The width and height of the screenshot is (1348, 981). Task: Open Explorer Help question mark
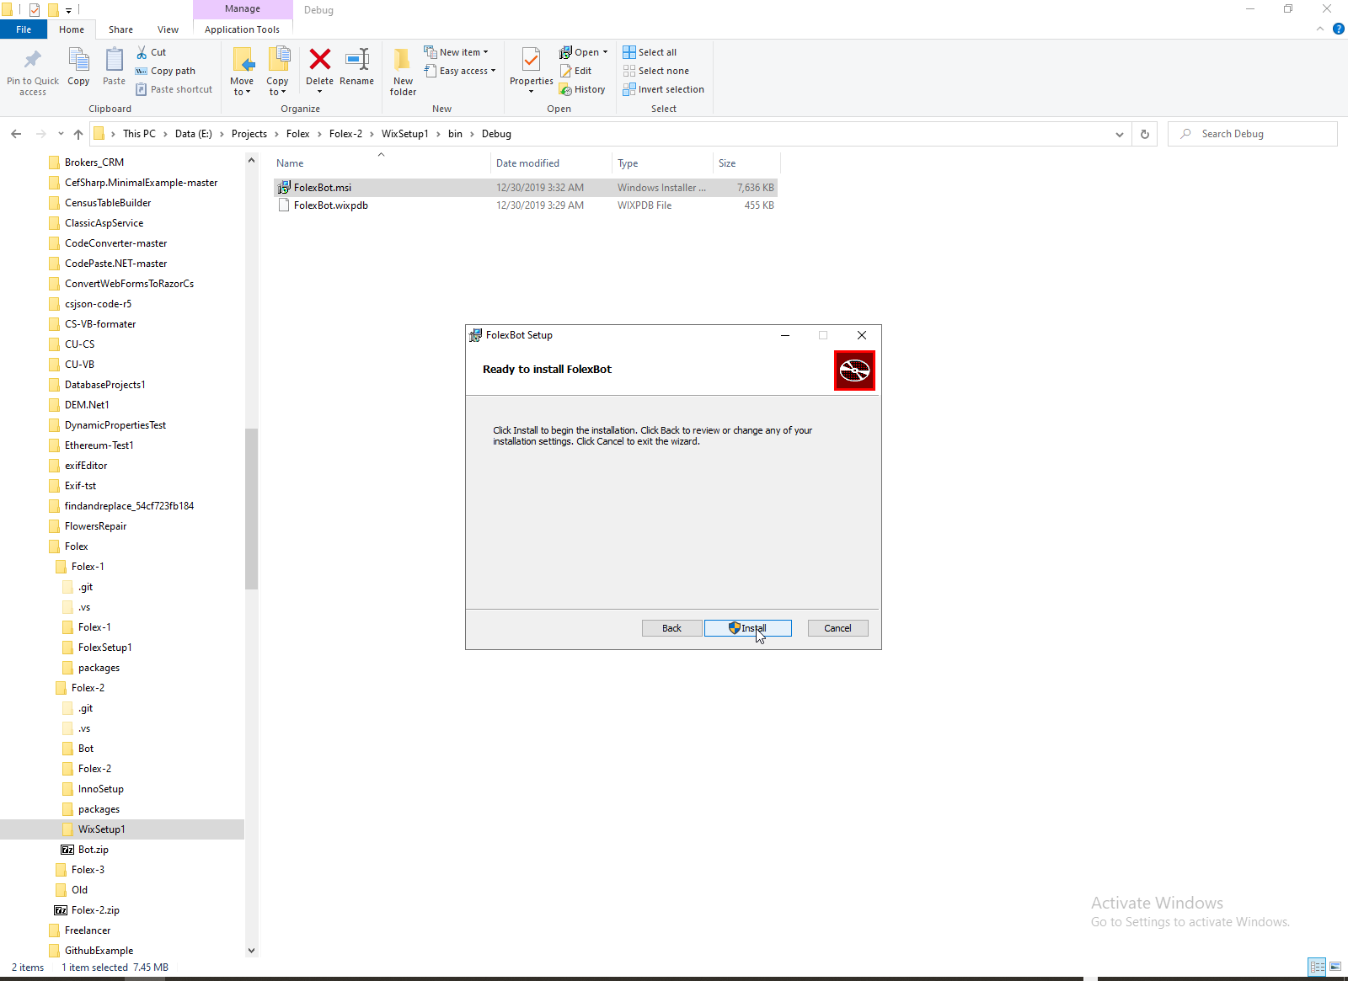1339,29
